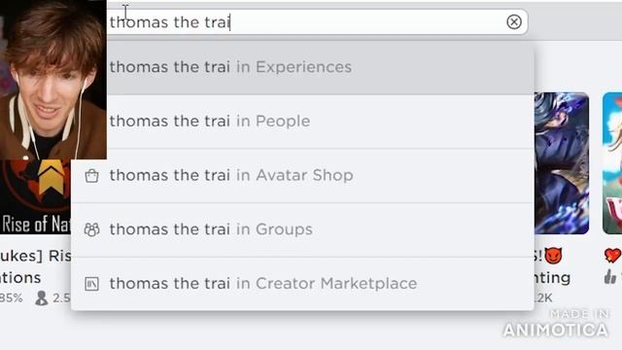The height and width of the screenshot is (350, 622).
Task: Click the Groups people icon
Action: (91, 229)
